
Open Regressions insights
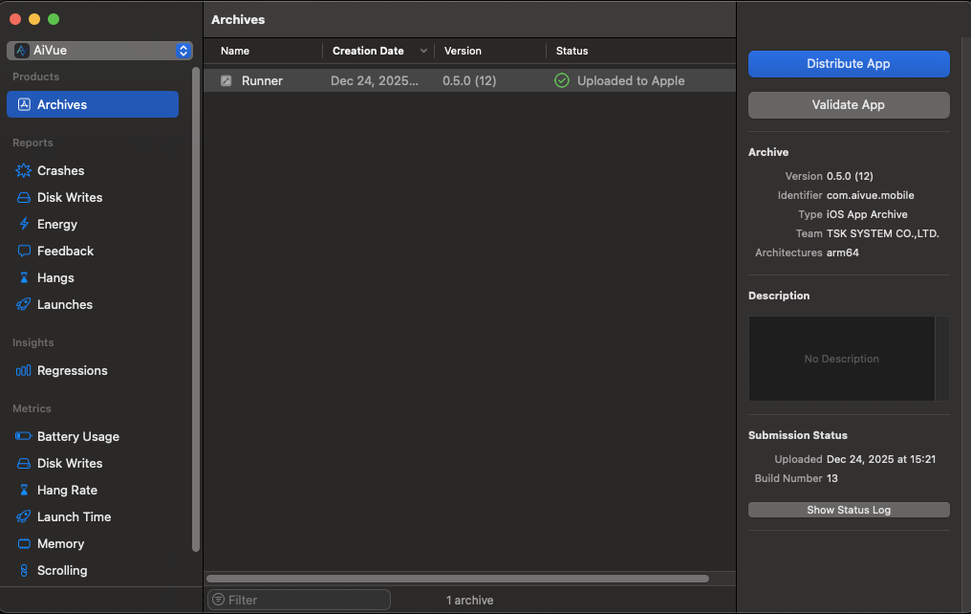click(x=72, y=370)
